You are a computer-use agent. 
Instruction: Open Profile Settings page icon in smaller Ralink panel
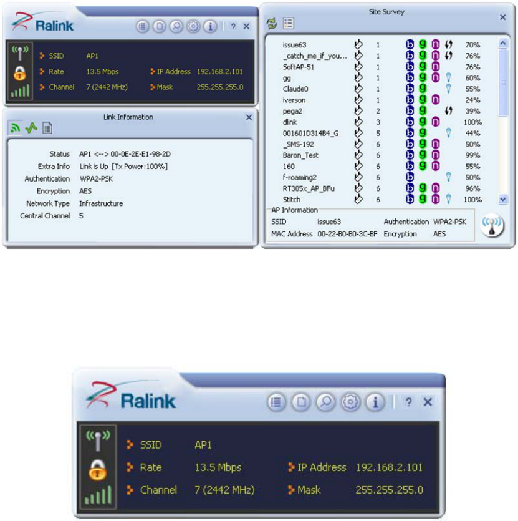[160, 26]
